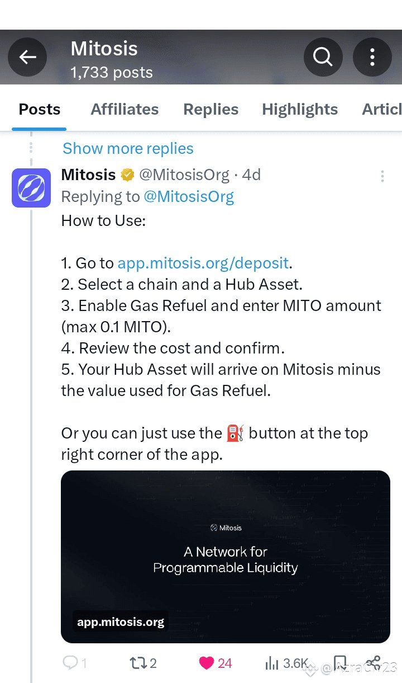Switch to the Replies tab
Viewport: 402px width, 683px height.
tap(210, 109)
